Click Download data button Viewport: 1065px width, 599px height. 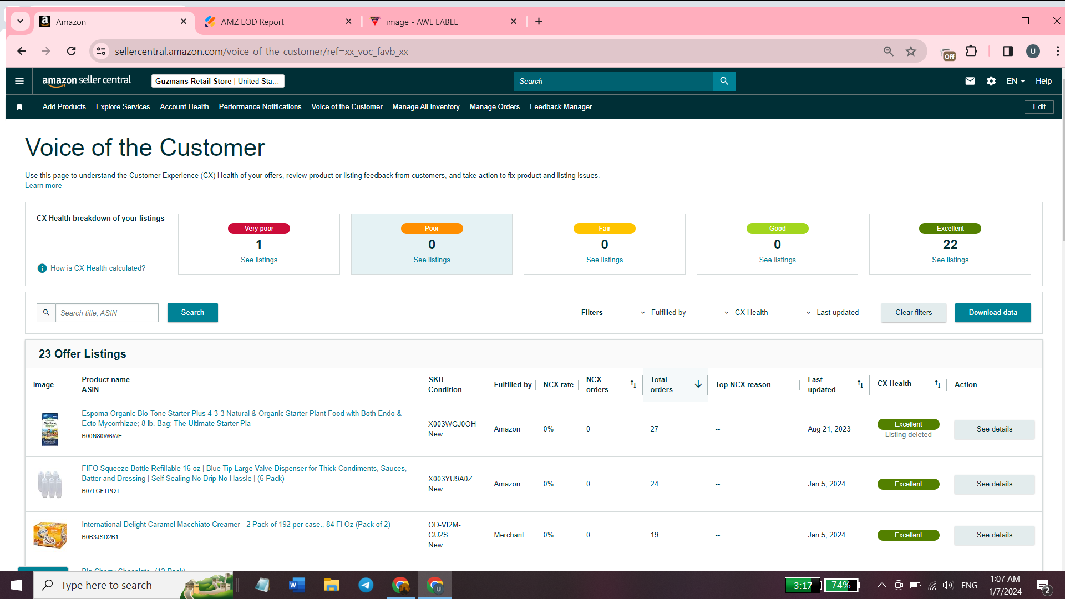point(993,313)
